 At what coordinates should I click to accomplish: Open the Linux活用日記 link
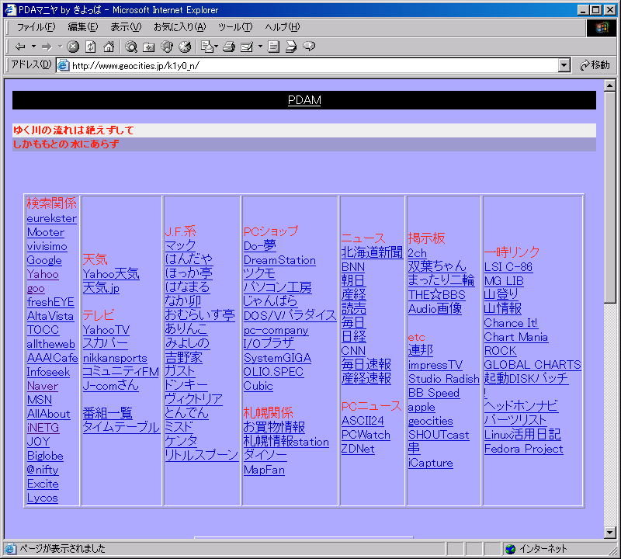(522, 435)
